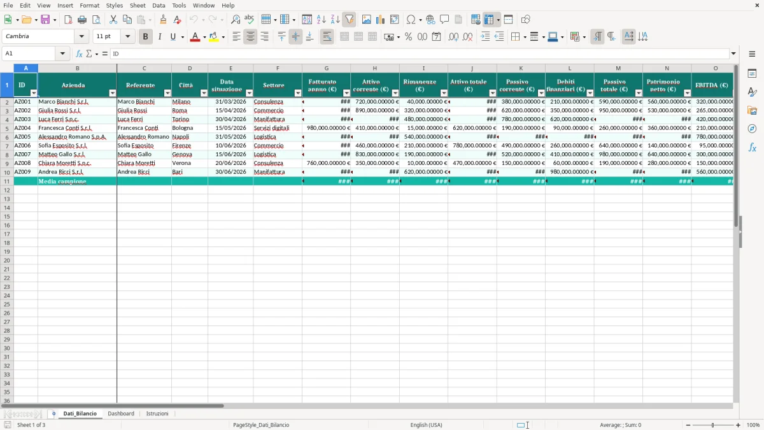Expand the Name Box dropdown
The image size is (764, 430).
coord(63,54)
